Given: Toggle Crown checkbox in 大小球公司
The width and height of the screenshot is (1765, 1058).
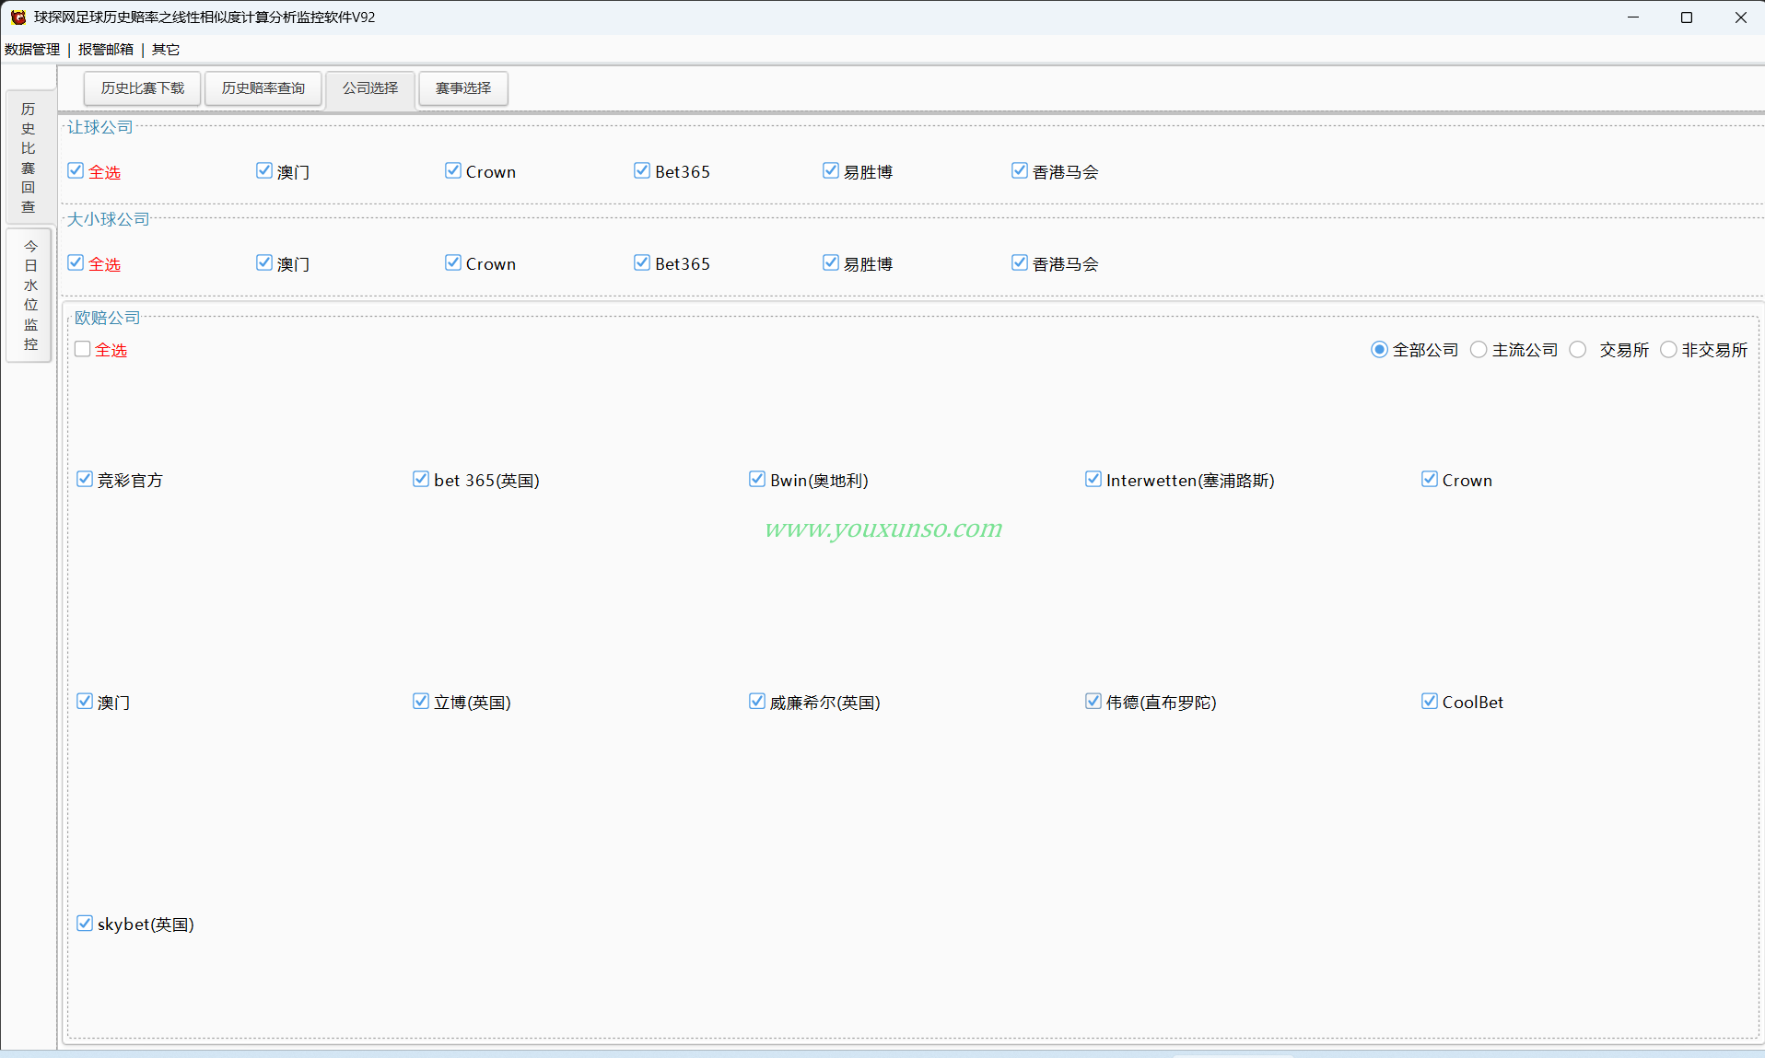Looking at the screenshot, I should click(453, 263).
